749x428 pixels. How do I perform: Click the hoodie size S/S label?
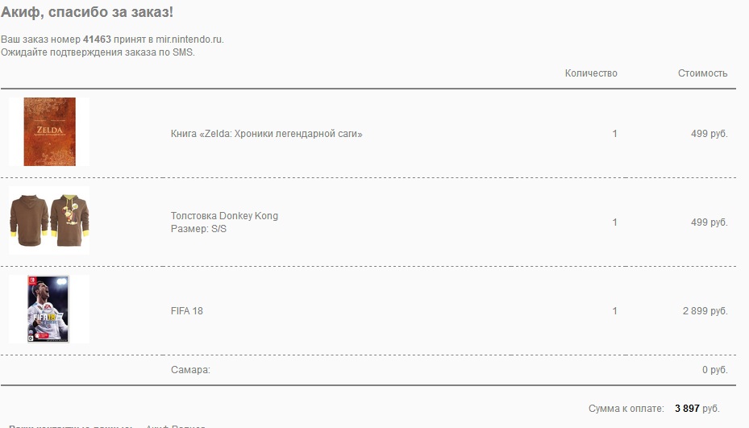pyautogui.click(x=198, y=229)
